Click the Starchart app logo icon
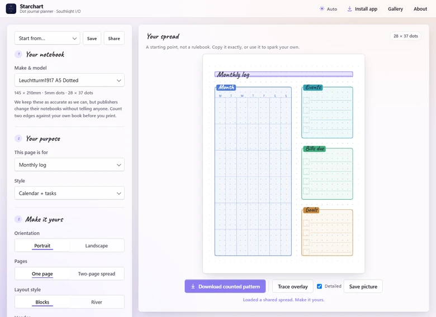Image resolution: width=436 pixels, height=317 pixels. tap(11, 8)
